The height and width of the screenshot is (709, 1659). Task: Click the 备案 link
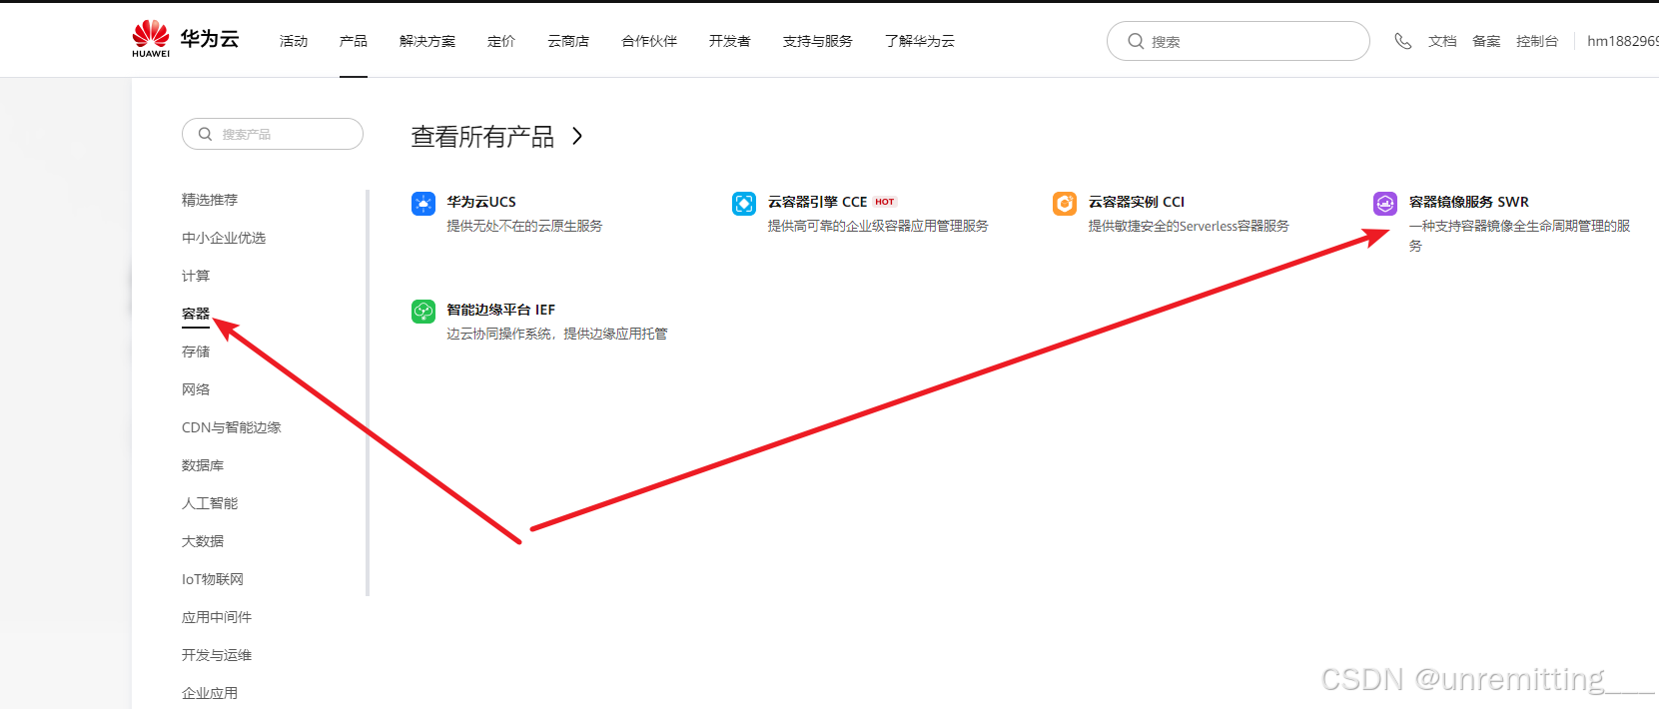tap(1486, 41)
